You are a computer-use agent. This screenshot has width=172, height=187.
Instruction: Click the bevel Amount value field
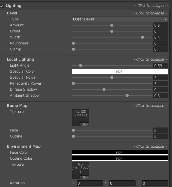[161, 25]
